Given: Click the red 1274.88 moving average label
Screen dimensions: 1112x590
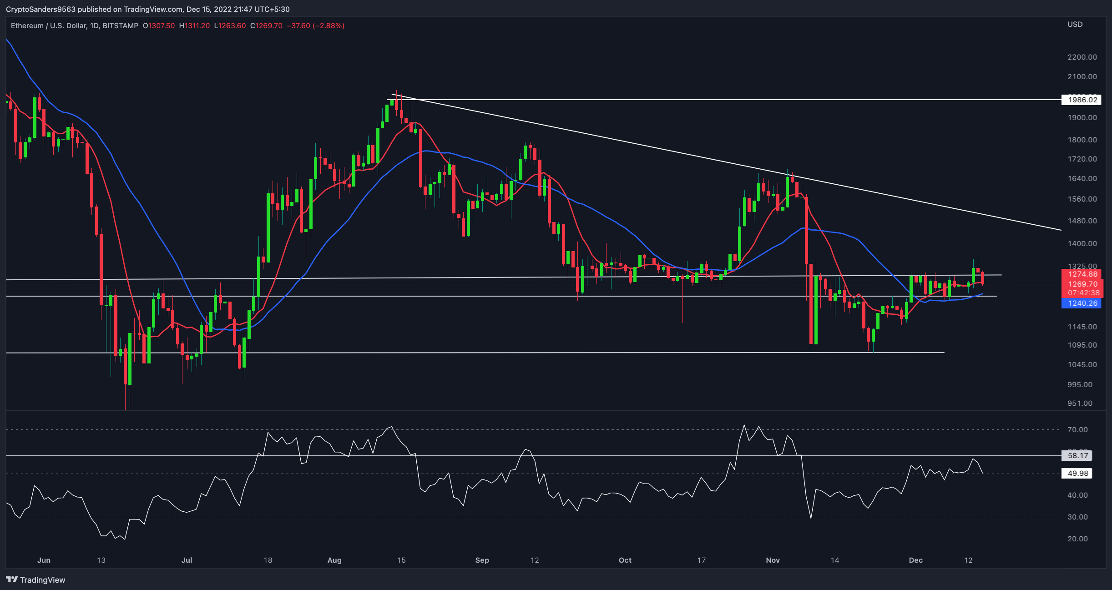Looking at the screenshot, I should click(1081, 274).
